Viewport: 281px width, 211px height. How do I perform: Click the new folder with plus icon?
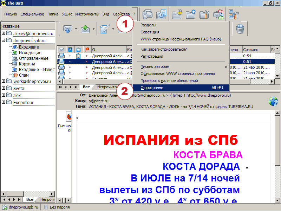190,14
